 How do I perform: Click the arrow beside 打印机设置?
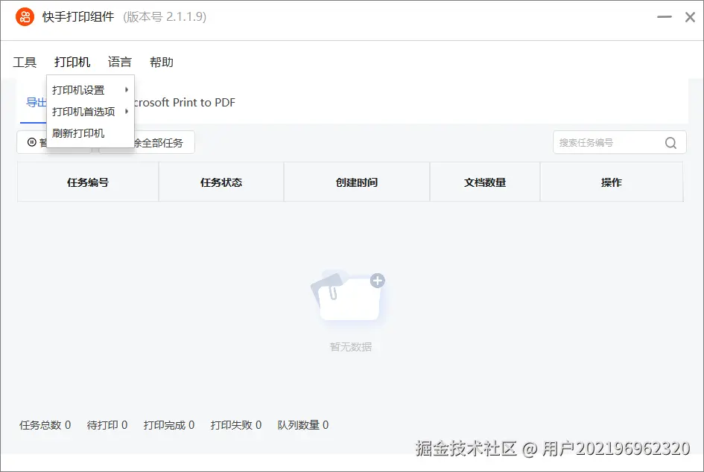pyautogui.click(x=127, y=90)
